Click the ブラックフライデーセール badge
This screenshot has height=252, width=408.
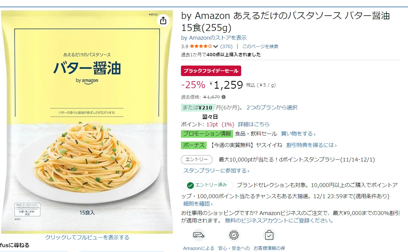click(x=211, y=71)
